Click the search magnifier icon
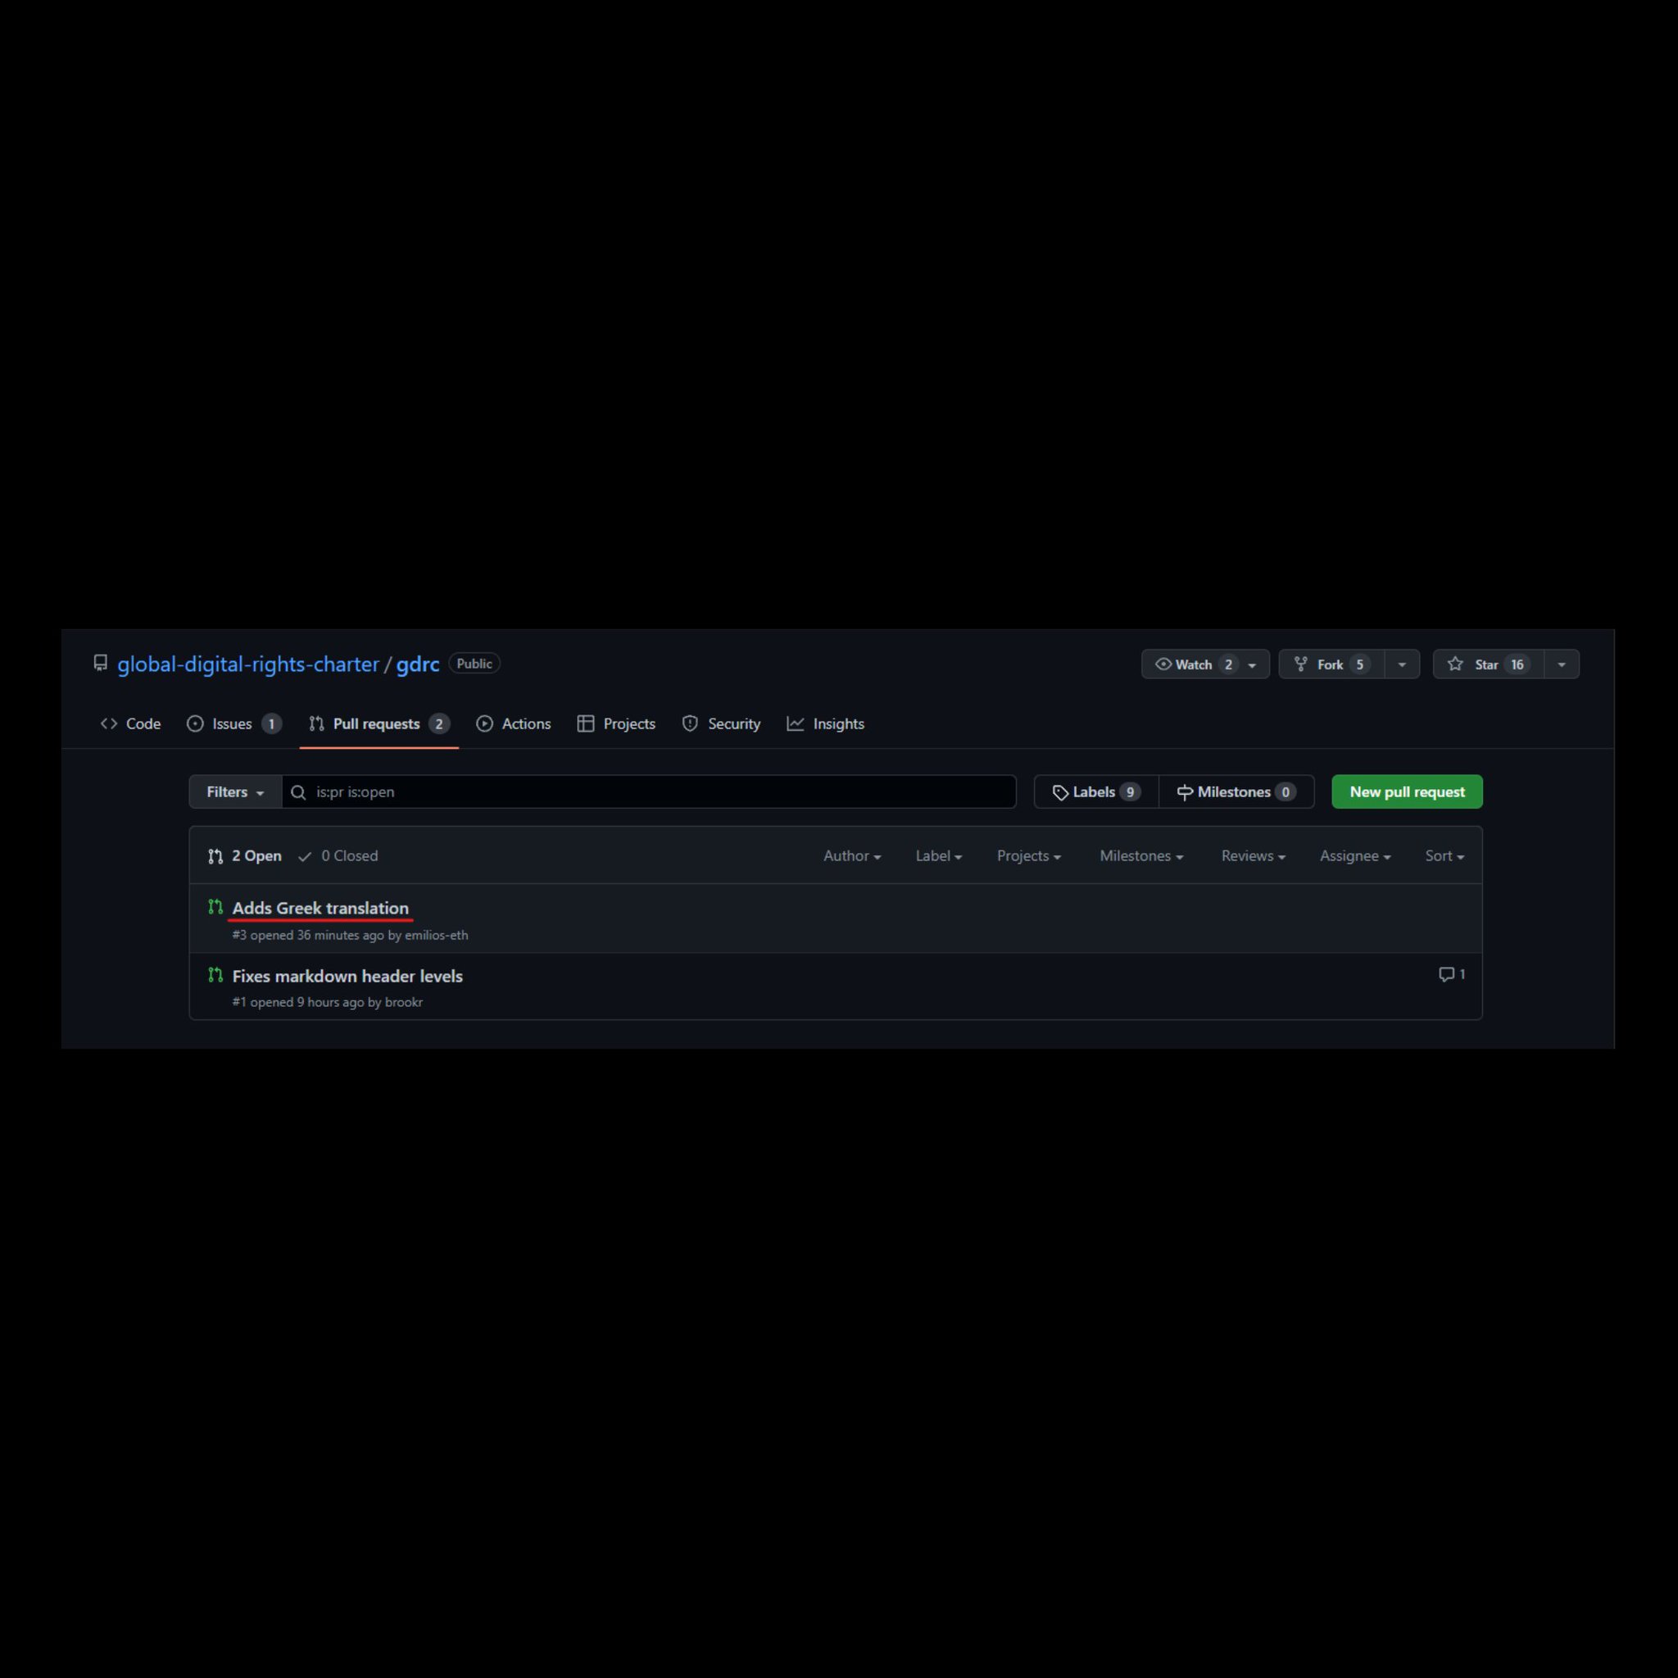Viewport: 1678px width, 1678px height. (298, 792)
